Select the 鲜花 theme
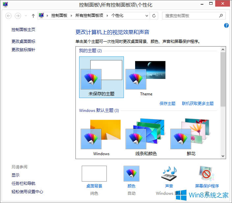This screenshot has width=232, height=203. tap(191, 137)
